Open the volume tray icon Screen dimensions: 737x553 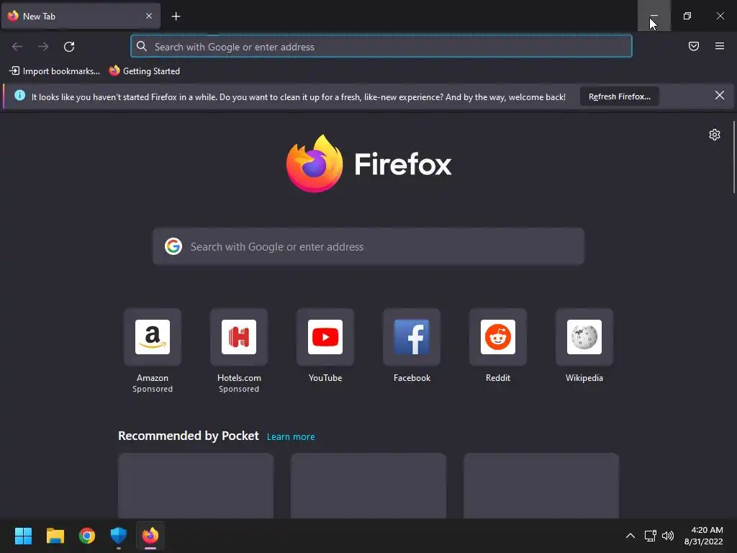667,536
